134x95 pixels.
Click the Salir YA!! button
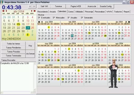coord(44,6)
